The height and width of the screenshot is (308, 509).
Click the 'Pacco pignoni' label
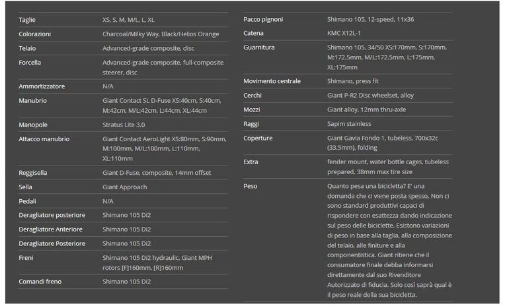[x=263, y=19]
